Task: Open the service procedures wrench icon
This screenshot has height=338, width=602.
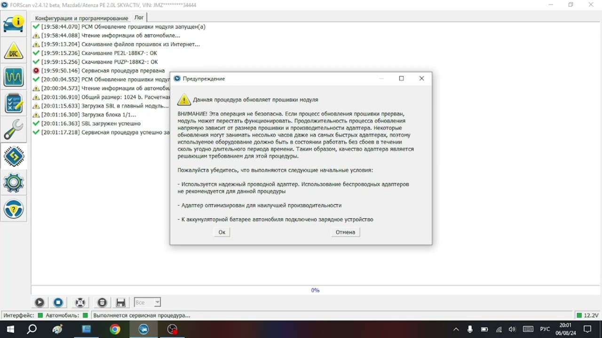Action: (x=14, y=130)
